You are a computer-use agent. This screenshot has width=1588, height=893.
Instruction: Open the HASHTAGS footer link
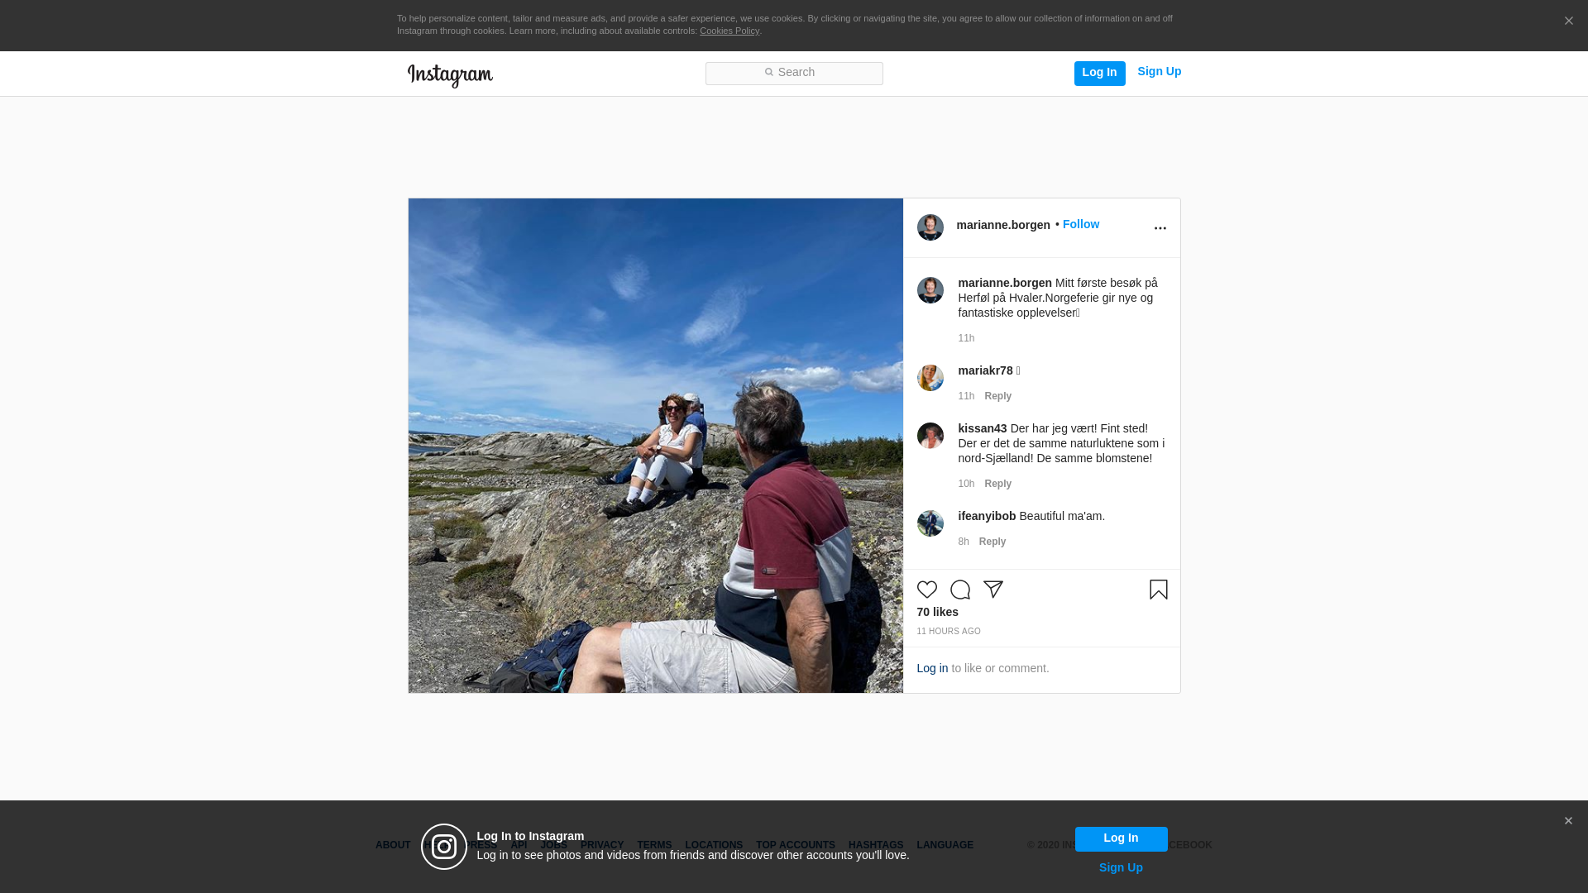[x=875, y=845]
